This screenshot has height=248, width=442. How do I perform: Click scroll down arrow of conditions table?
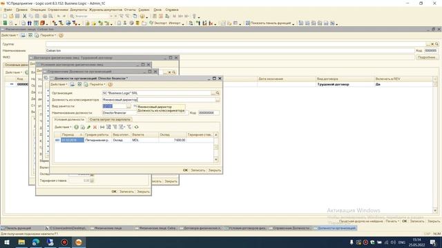pos(216,159)
